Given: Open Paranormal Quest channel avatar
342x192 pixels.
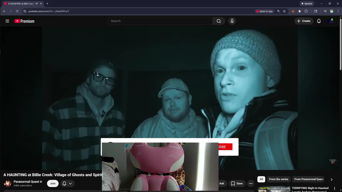Looking at the screenshot, I should 7,183.
